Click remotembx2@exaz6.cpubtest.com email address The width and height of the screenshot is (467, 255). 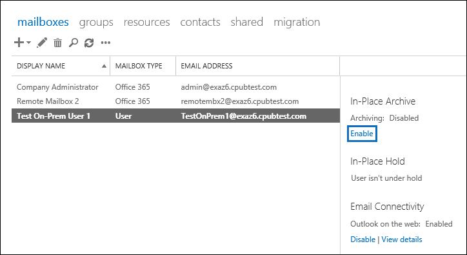pyautogui.click(x=240, y=101)
